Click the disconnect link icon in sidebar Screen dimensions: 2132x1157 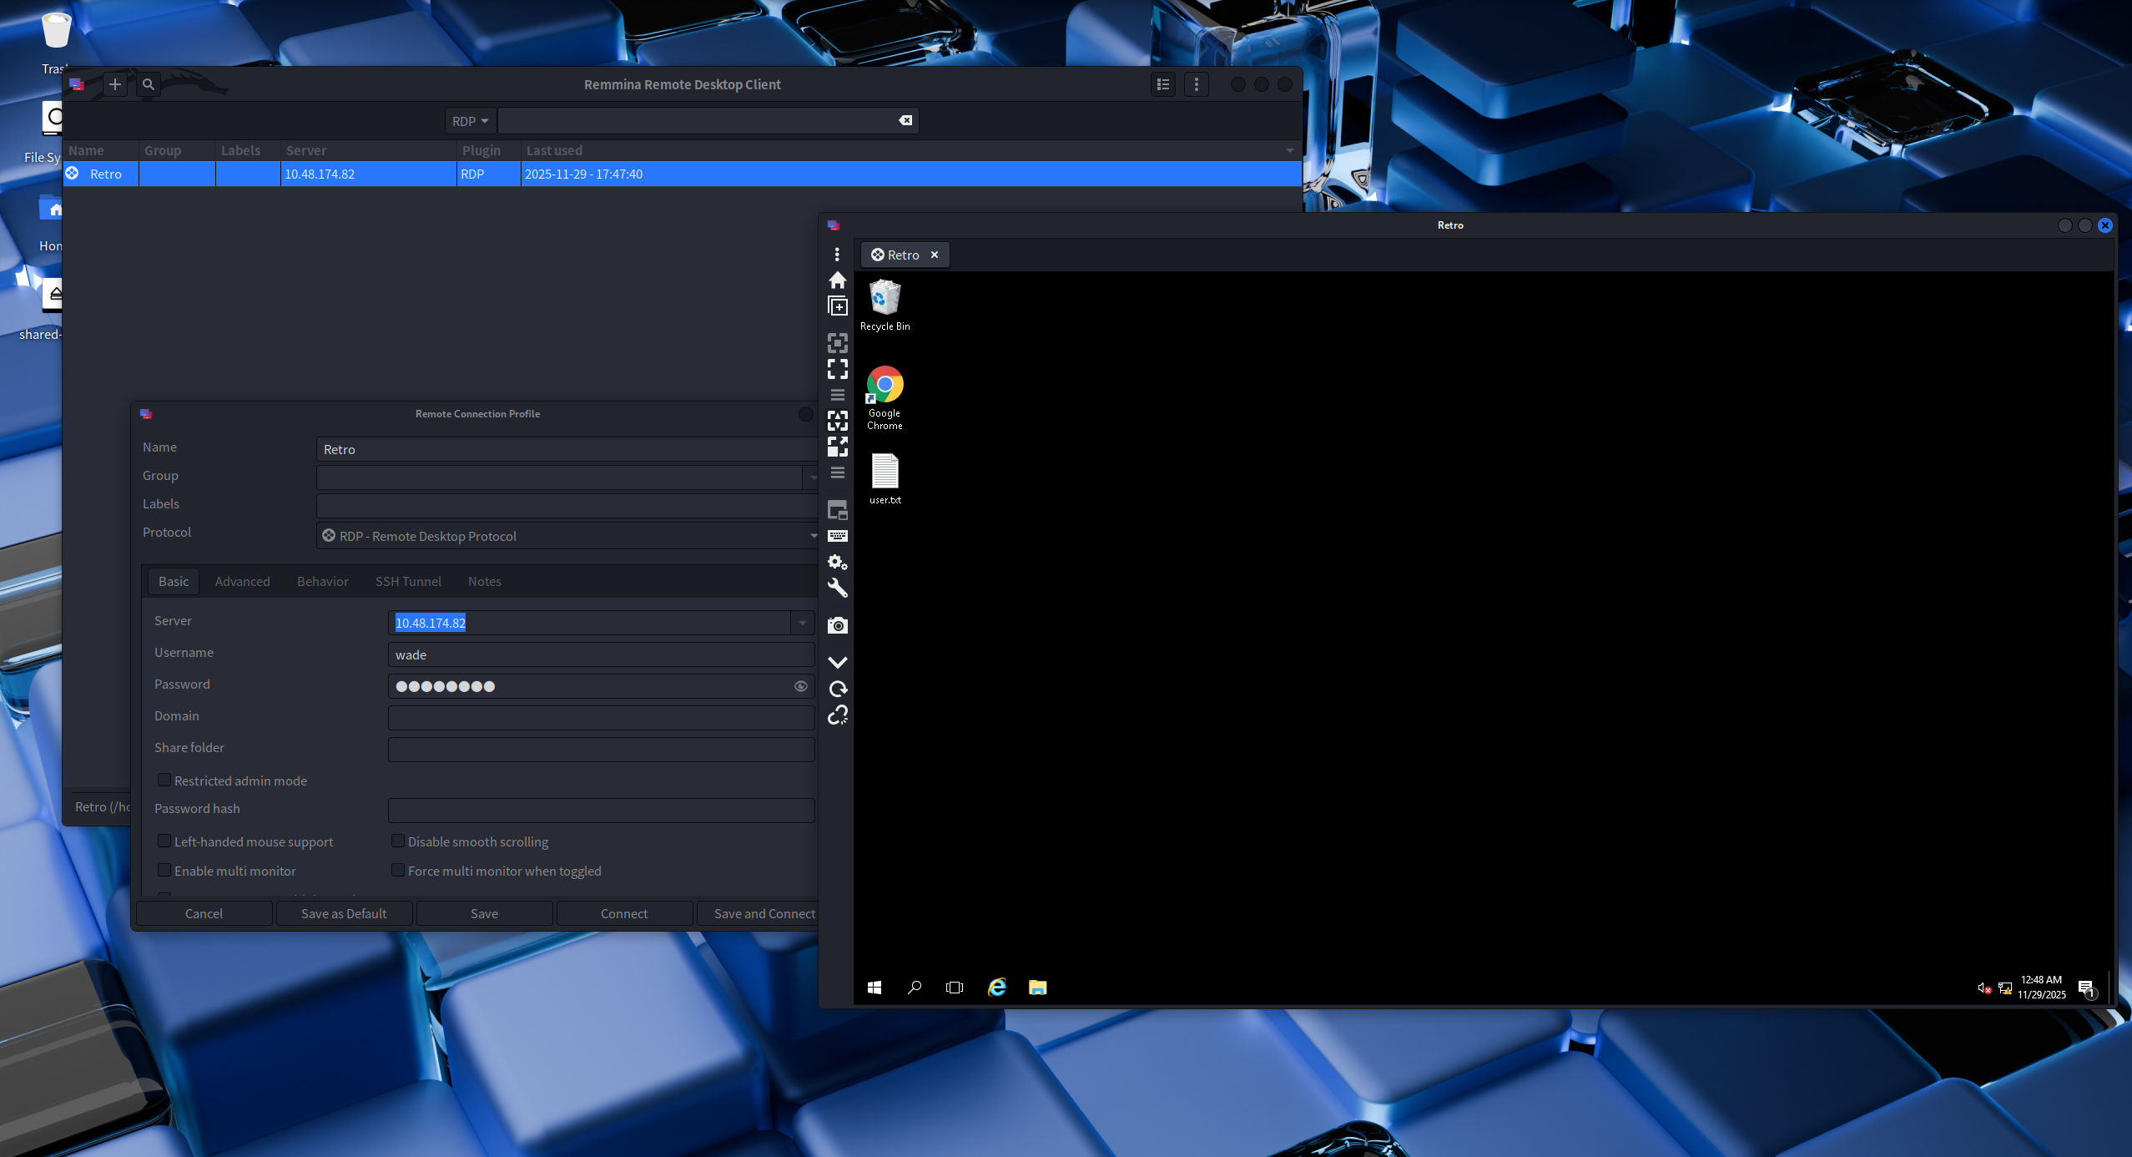coord(837,715)
